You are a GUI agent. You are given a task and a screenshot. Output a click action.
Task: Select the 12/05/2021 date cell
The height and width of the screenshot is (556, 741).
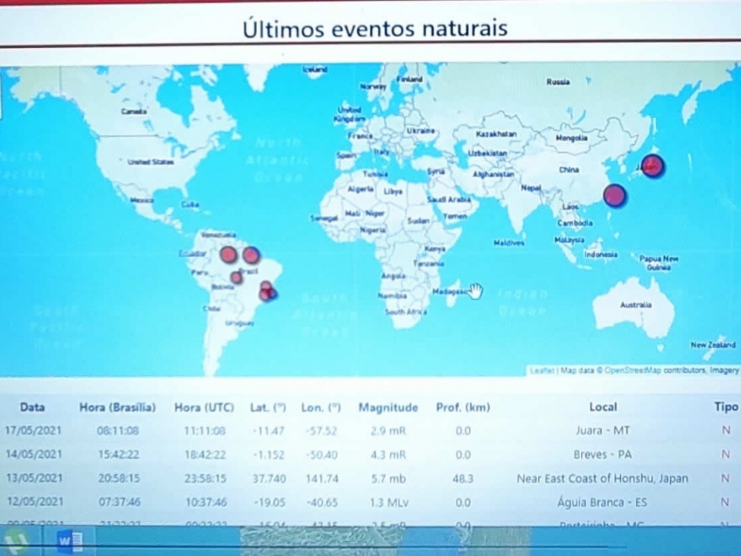point(35,502)
